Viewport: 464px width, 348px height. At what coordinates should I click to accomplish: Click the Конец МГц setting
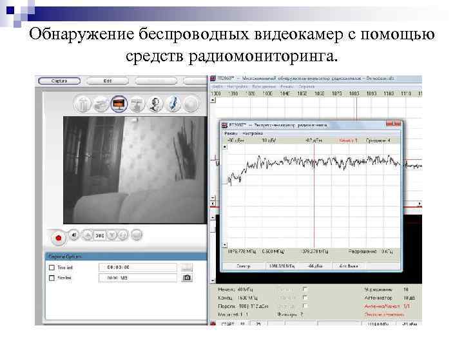[x=238, y=298]
